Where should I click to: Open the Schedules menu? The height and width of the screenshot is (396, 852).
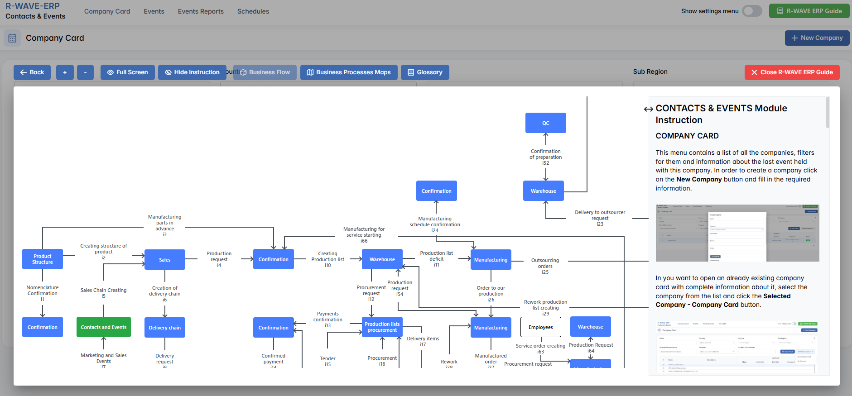coord(253,11)
